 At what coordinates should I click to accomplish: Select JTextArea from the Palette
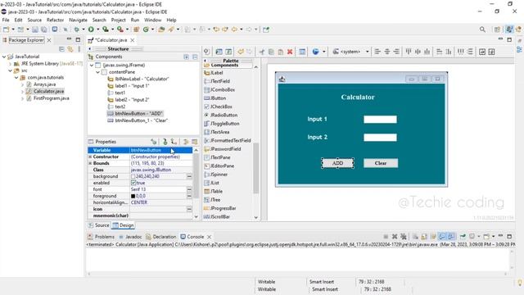tap(216, 132)
